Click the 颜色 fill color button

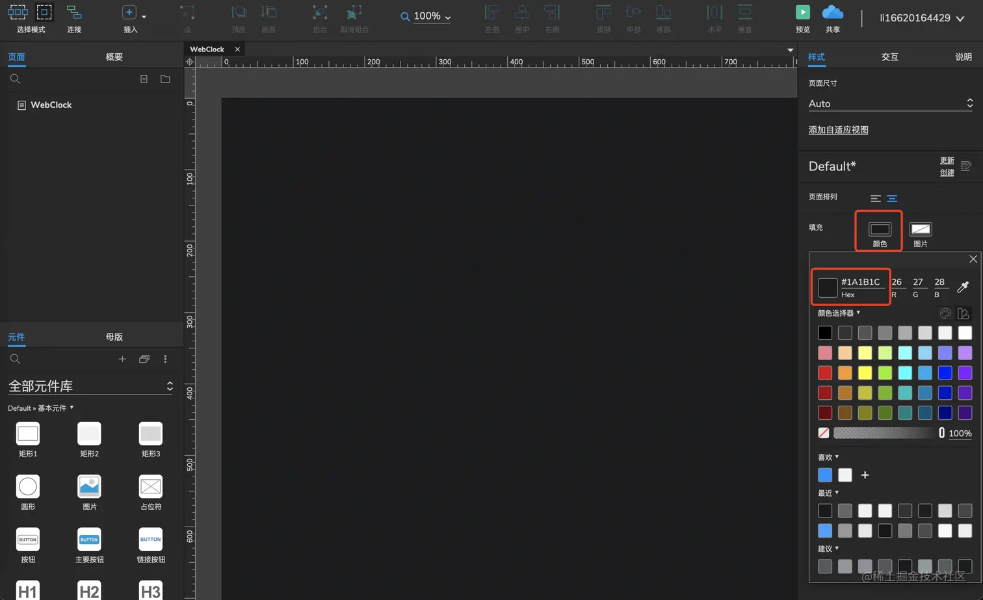tap(880, 229)
